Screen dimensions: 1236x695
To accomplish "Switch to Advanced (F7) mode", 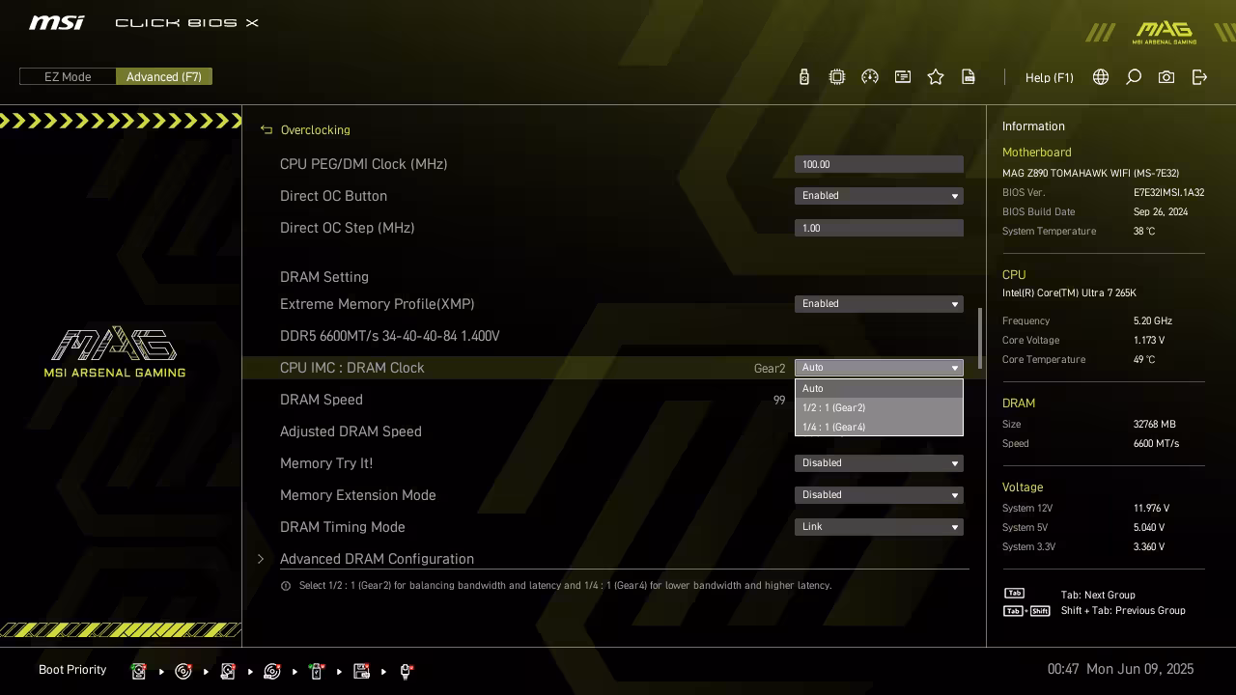I will (164, 76).
